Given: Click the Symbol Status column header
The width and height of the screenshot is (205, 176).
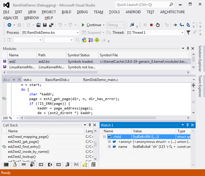Looking at the screenshot, I should [x=82, y=55].
